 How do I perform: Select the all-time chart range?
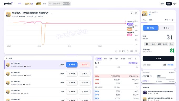click(x=136, y=51)
